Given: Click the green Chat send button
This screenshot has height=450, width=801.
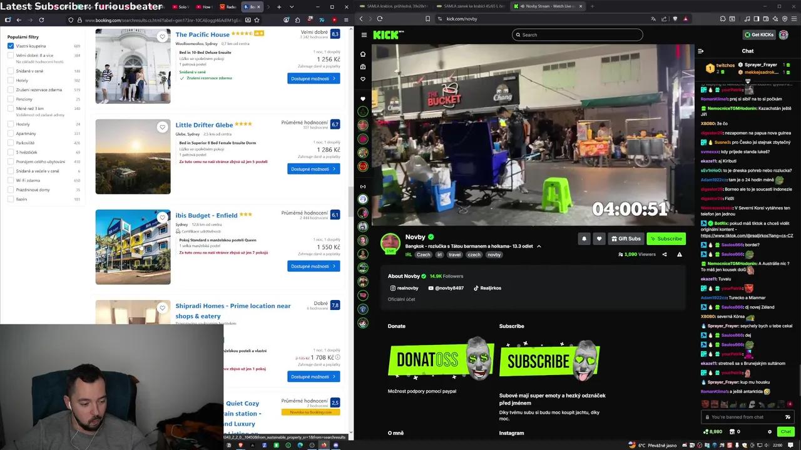Looking at the screenshot, I should pyautogui.click(x=786, y=432).
